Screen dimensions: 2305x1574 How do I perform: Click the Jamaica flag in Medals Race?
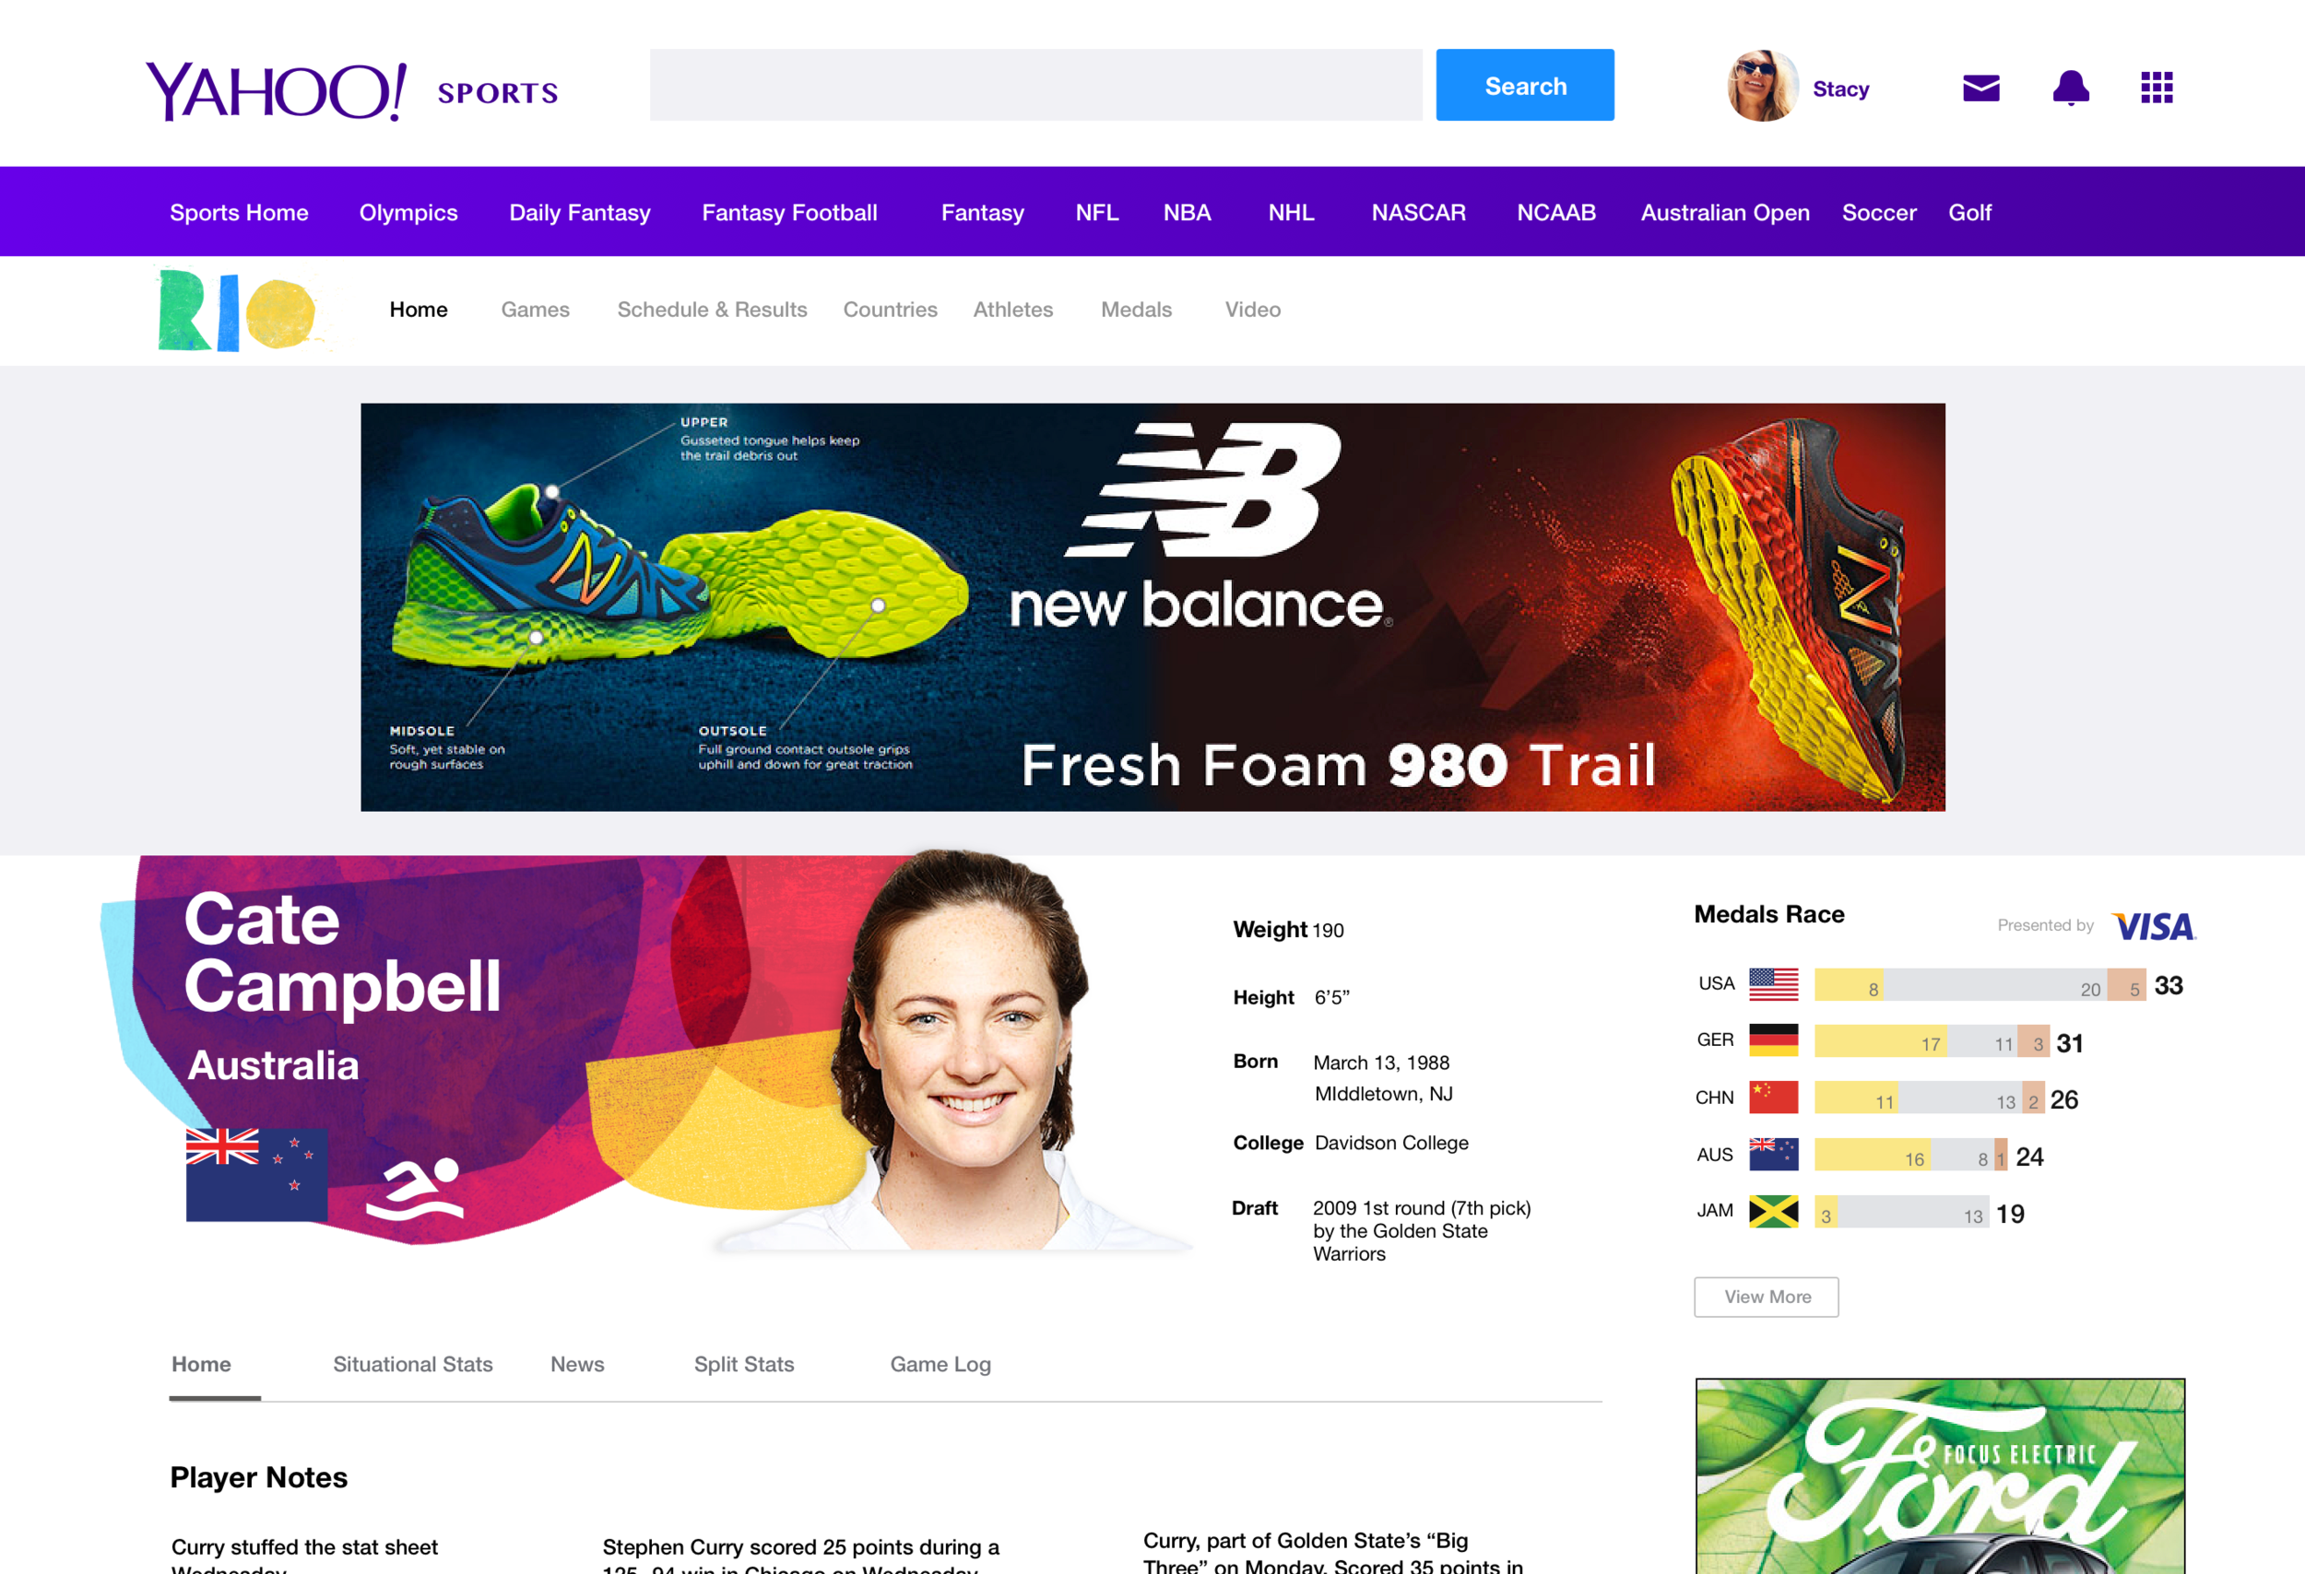pyautogui.click(x=1773, y=1211)
